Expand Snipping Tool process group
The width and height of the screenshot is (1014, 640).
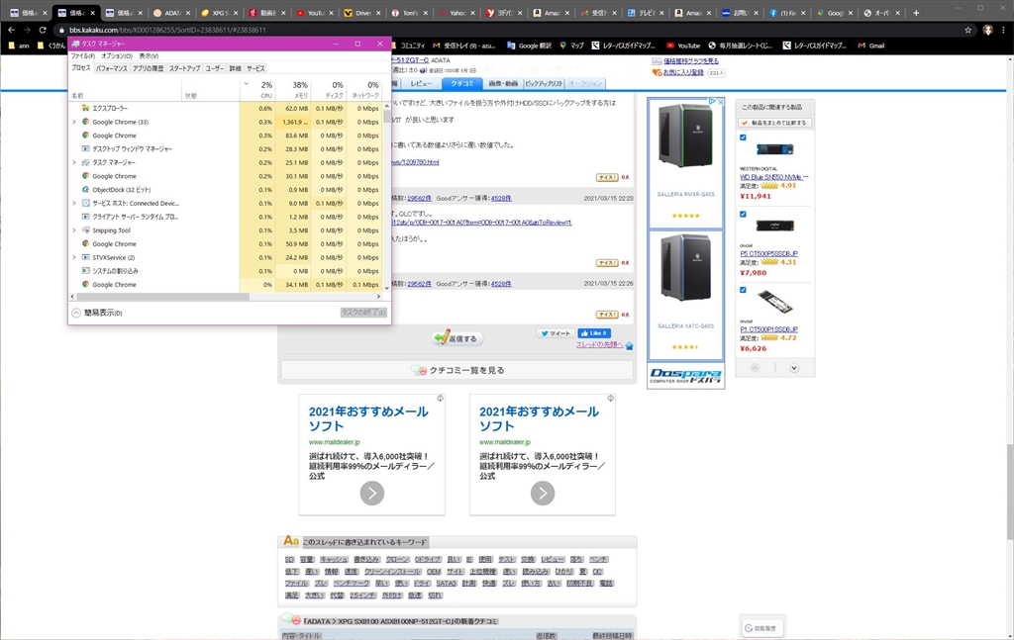[73, 230]
